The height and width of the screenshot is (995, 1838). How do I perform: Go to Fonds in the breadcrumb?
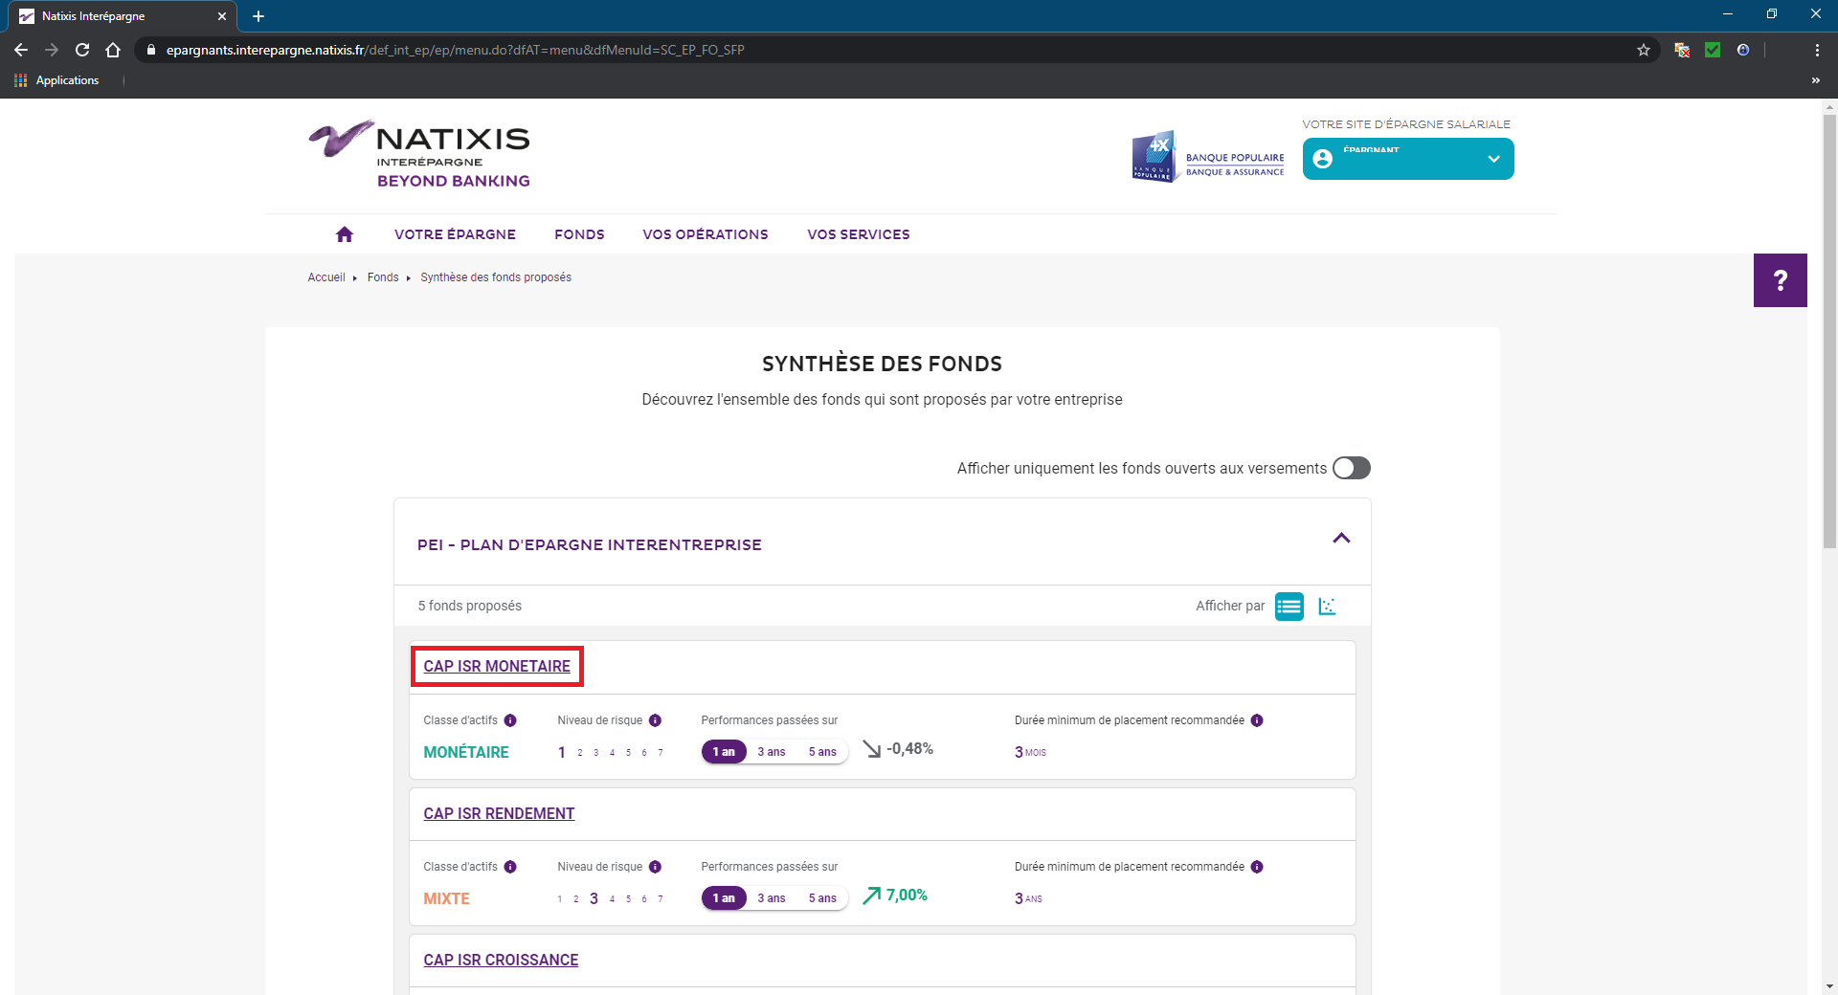click(x=383, y=277)
